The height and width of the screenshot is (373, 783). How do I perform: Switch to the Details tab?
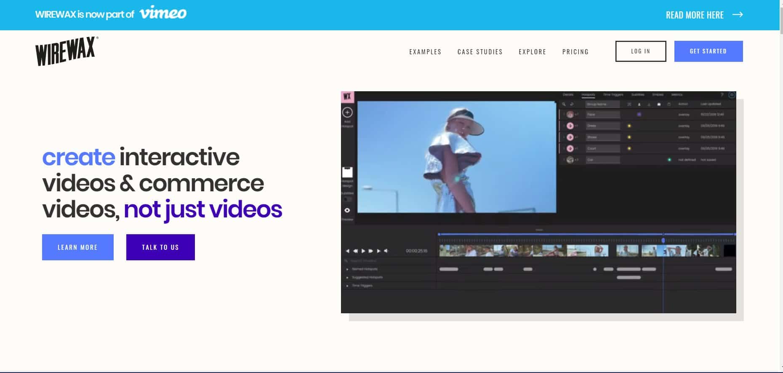(x=568, y=95)
